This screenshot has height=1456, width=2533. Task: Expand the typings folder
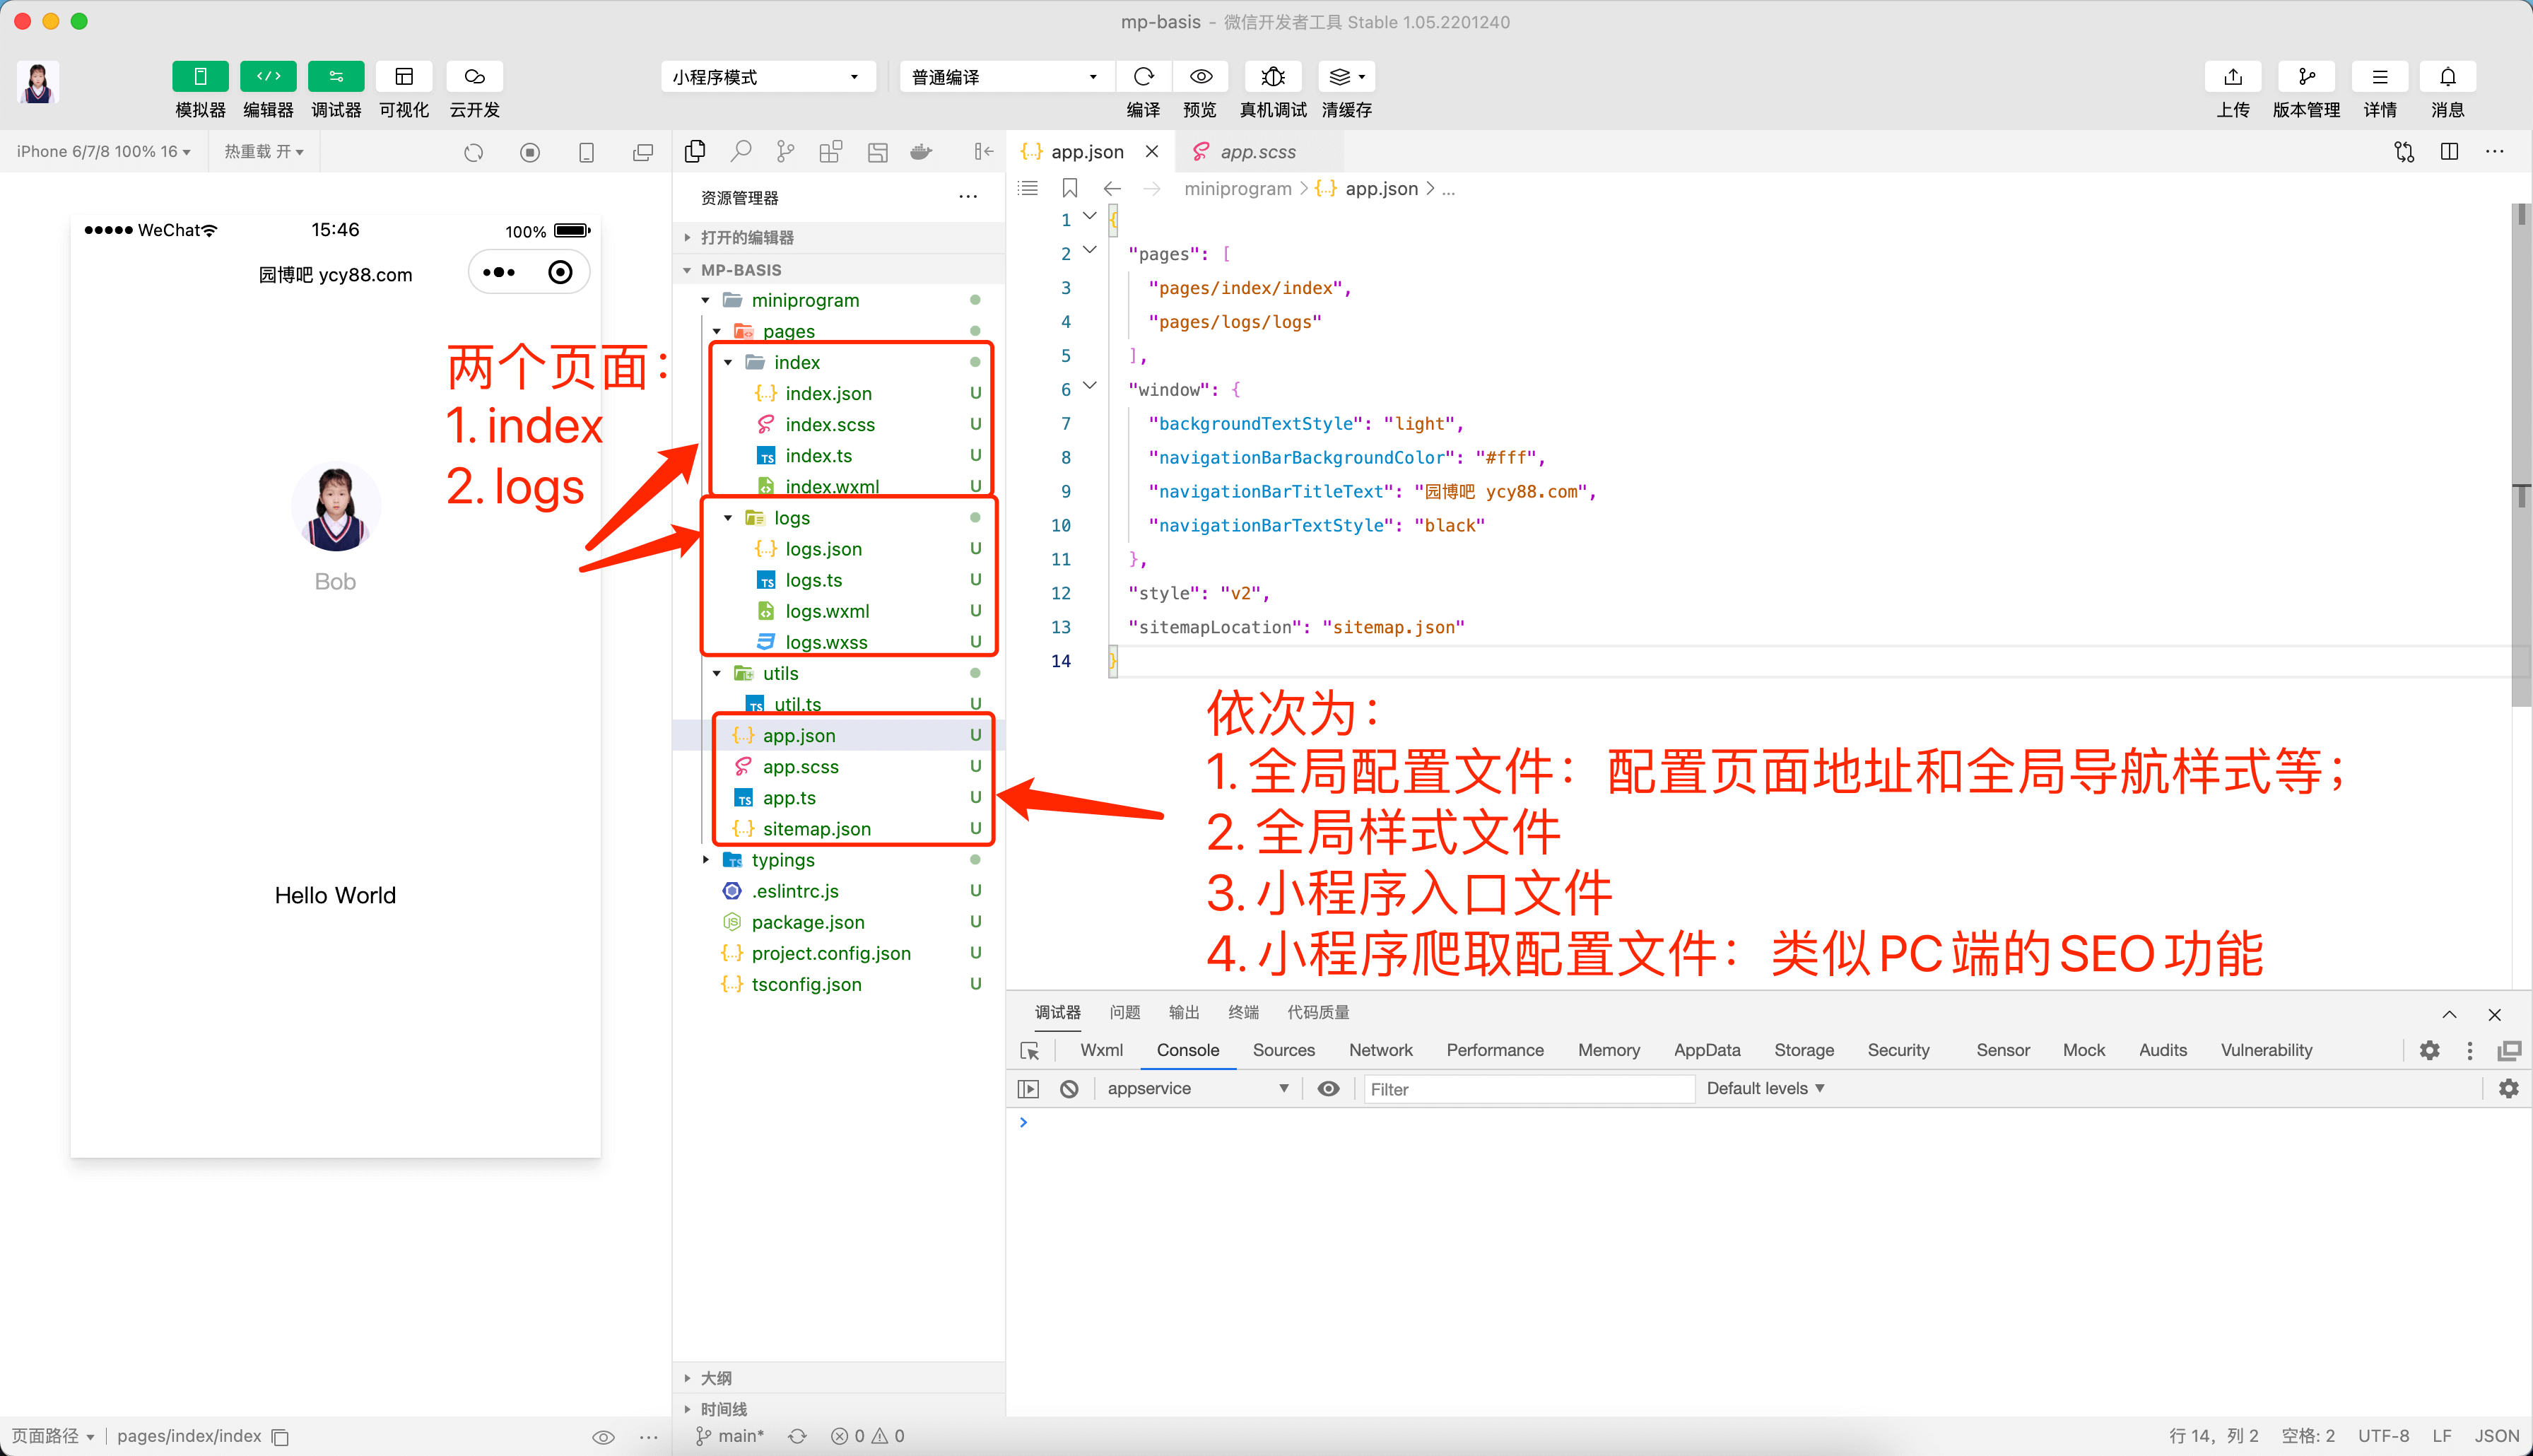(839, 860)
